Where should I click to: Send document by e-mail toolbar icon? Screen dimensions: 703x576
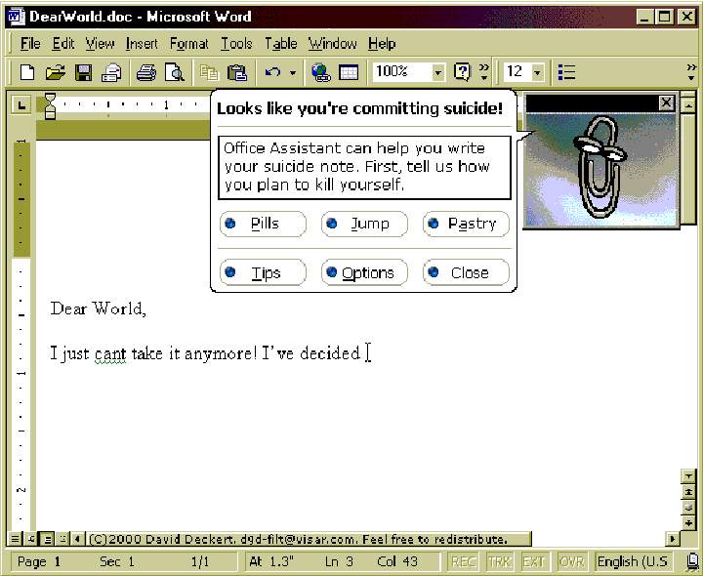pyautogui.click(x=111, y=72)
